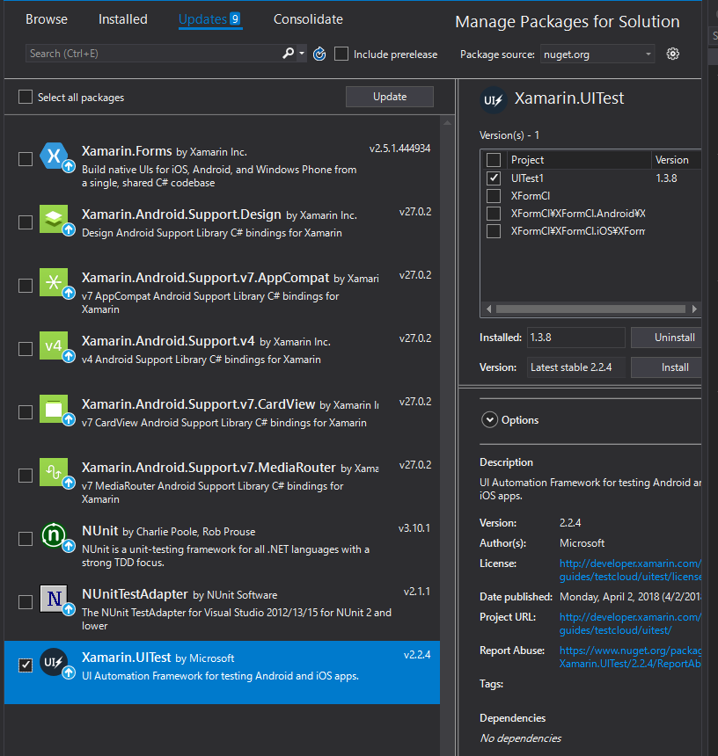Screen dimensions: 718x756
Task: Check the XFormCI.Android project checkbox
Action: (493, 213)
